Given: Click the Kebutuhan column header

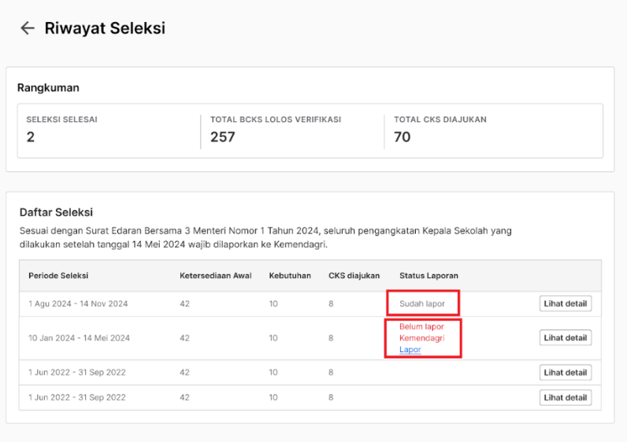Looking at the screenshot, I should click(290, 276).
